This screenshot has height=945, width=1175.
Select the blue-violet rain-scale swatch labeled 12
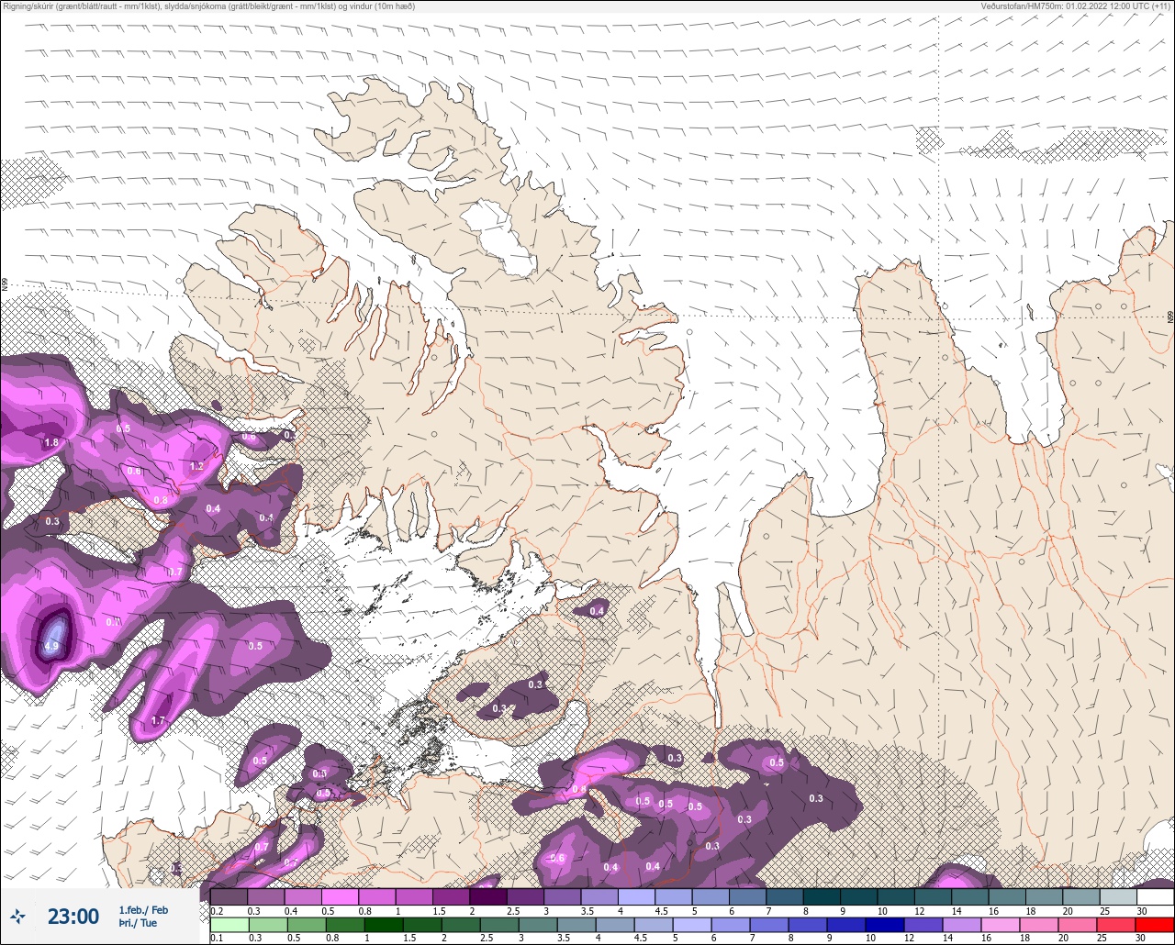point(924,925)
